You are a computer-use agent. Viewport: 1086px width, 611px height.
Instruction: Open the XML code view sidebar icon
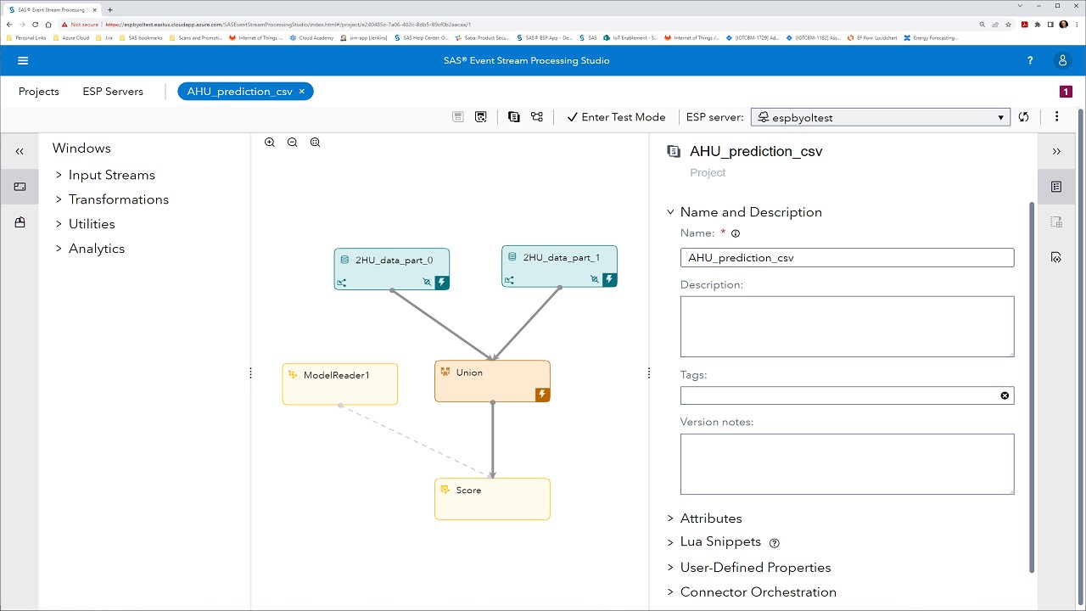pos(1056,257)
